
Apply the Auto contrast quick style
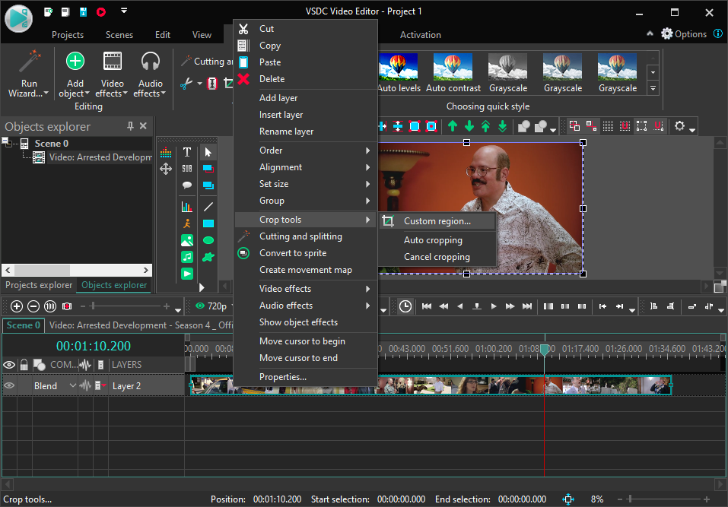453,73
